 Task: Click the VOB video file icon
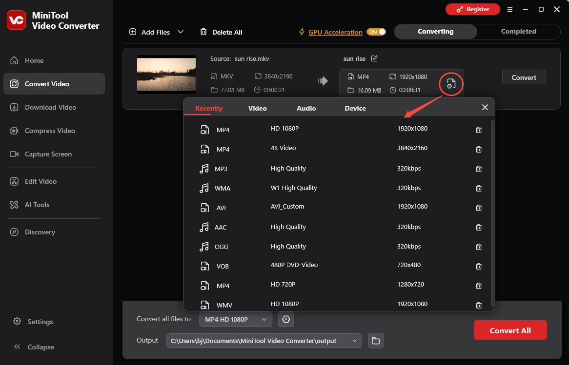pos(204,266)
